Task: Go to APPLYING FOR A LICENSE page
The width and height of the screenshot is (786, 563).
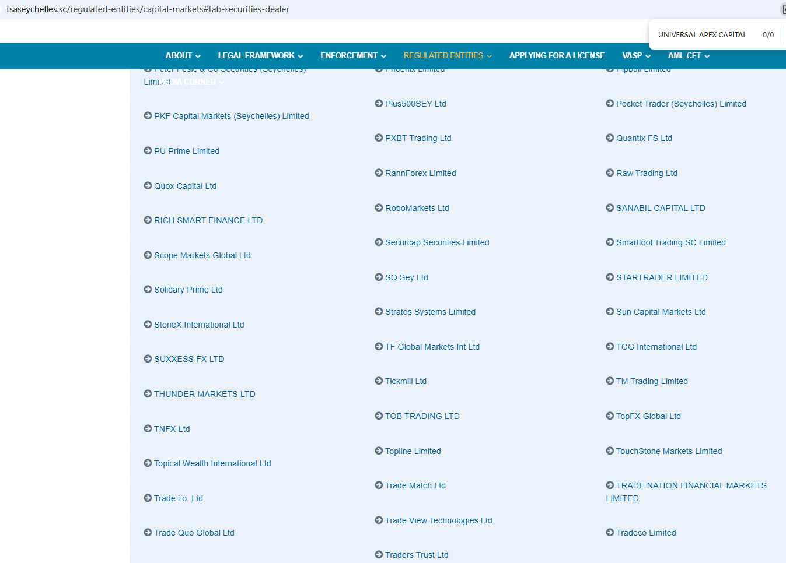Action: (x=557, y=56)
